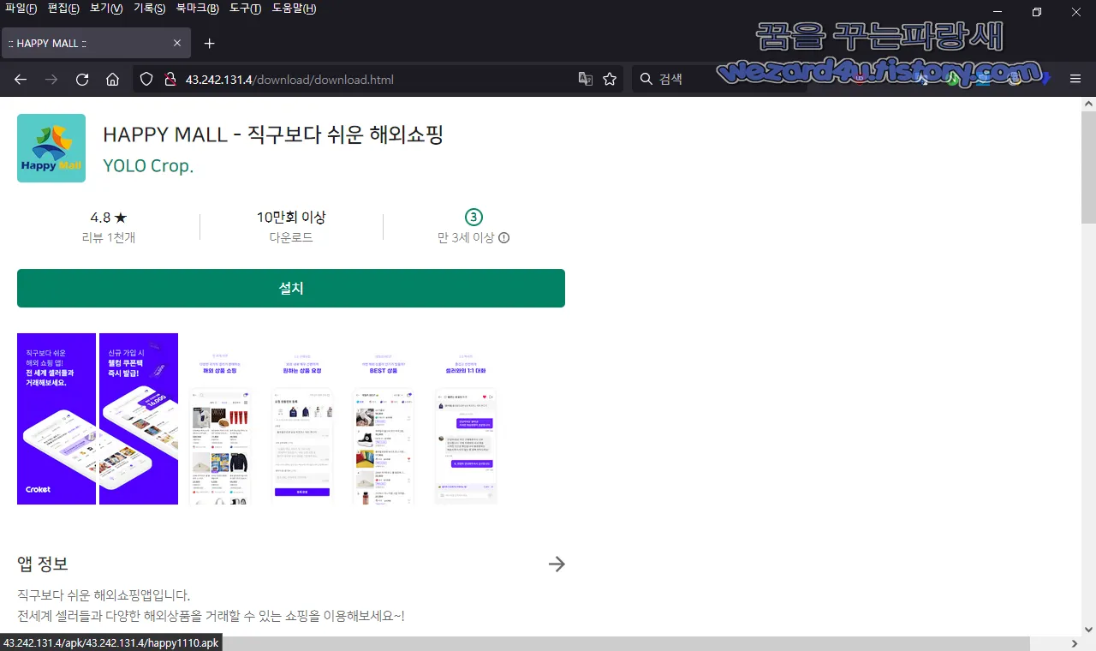Open the 기록 menu
The width and height of the screenshot is (1096, 651).
(150, 9)
